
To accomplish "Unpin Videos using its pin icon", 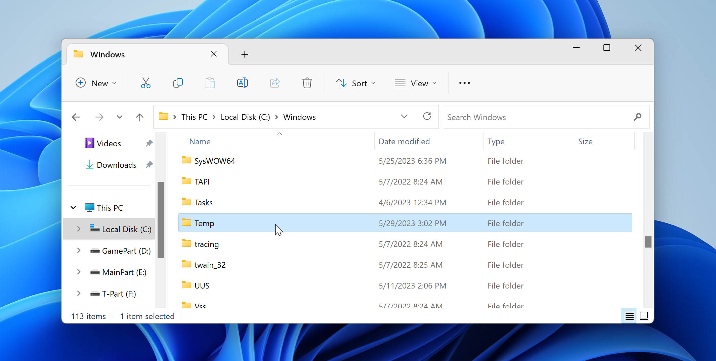I will [x=149, y=143].
